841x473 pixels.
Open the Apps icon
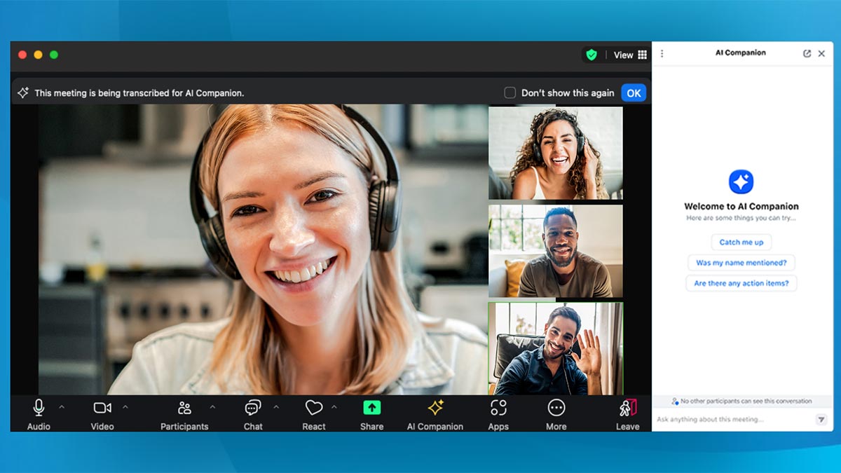click(x=498, y=408)
